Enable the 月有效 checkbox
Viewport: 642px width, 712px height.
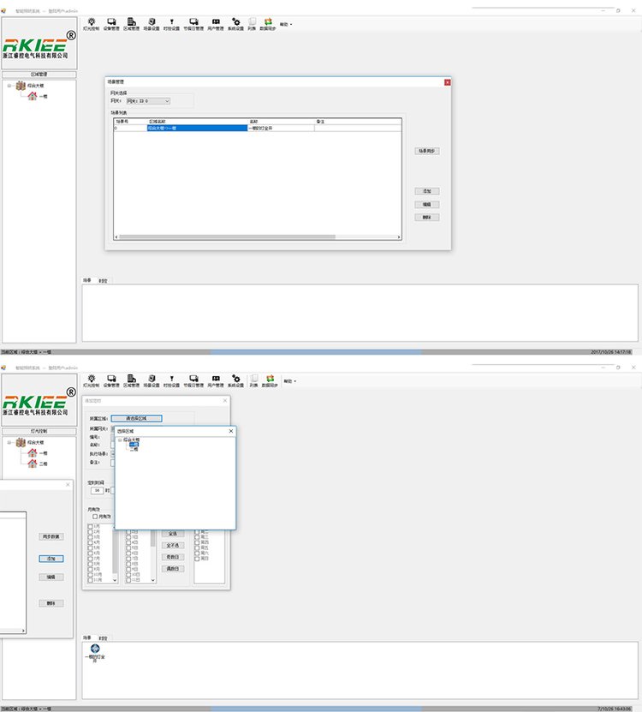[95, 517]
